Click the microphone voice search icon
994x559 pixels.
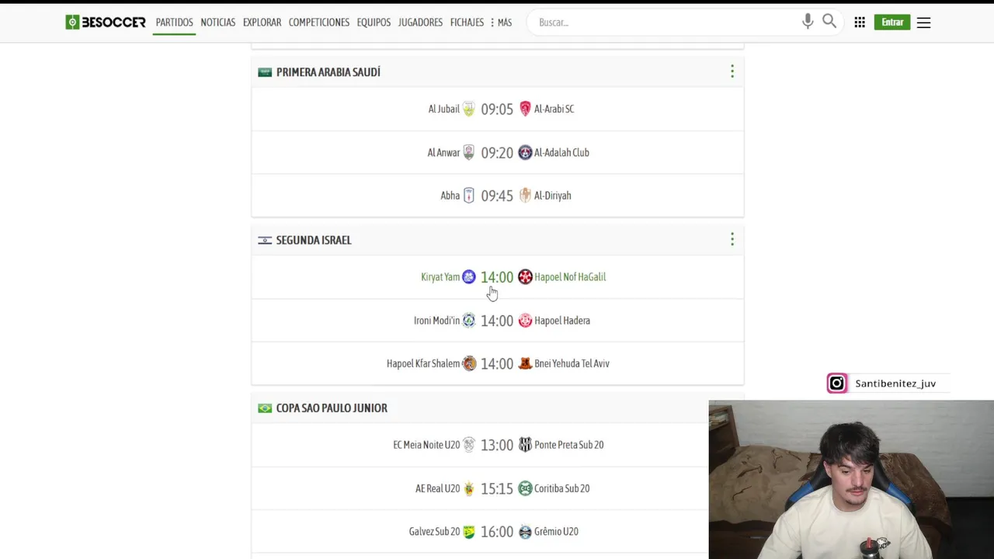808,22
